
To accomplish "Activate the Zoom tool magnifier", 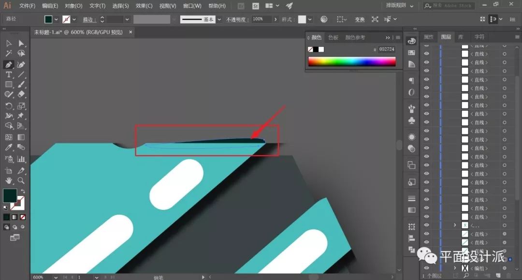I will click(x=21, y=180).
